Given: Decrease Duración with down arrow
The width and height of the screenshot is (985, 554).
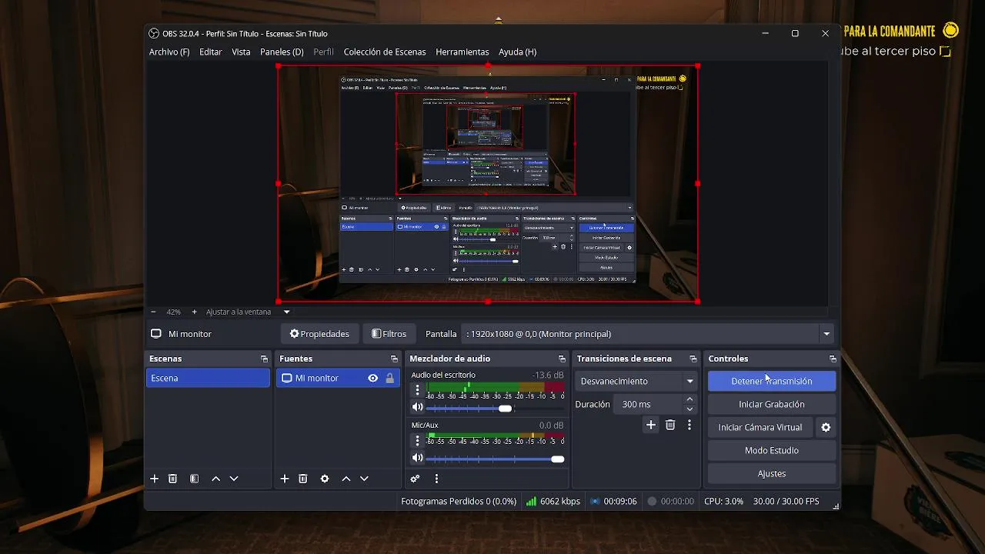Looking at the screenshot, I should [689, 409].
